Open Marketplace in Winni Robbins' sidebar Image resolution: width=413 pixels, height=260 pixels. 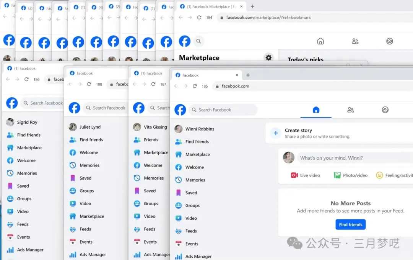[x=192, y=155]
